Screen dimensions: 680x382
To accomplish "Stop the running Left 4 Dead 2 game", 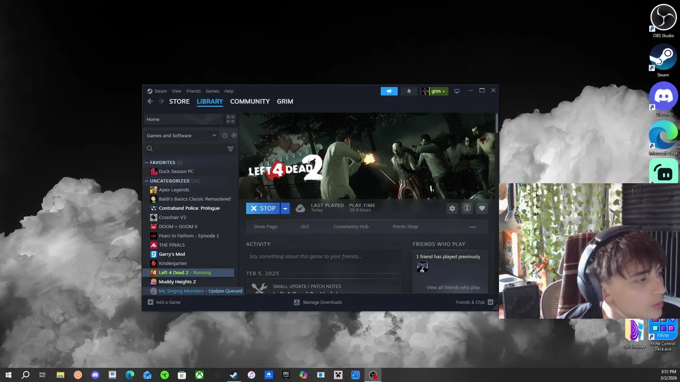I will point(263,209).
